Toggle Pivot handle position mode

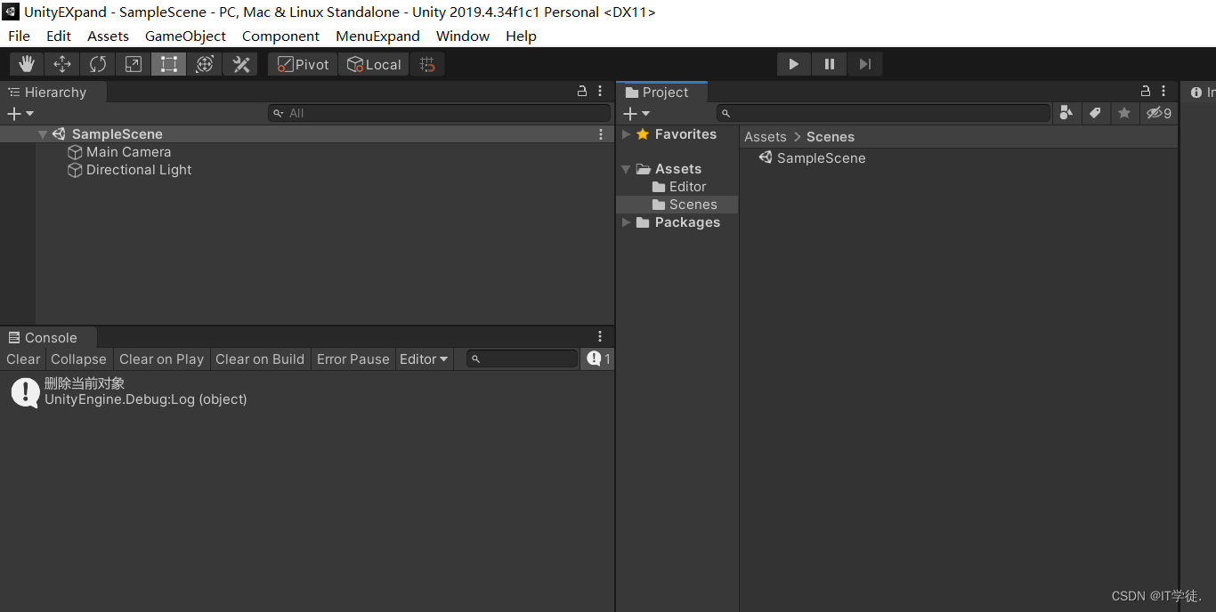[x=303, y=64]
